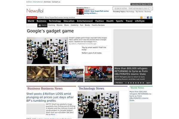Open World News refugees RETURNING article link
Image resolution: width=179 pixels, height=119 pixels.
click(140, 96)
